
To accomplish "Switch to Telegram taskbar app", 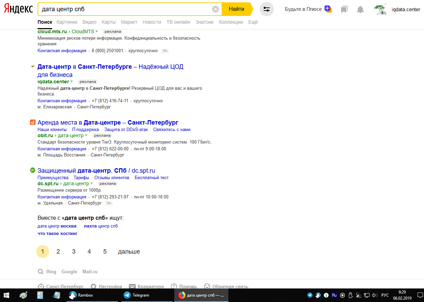I will [148, 295].
